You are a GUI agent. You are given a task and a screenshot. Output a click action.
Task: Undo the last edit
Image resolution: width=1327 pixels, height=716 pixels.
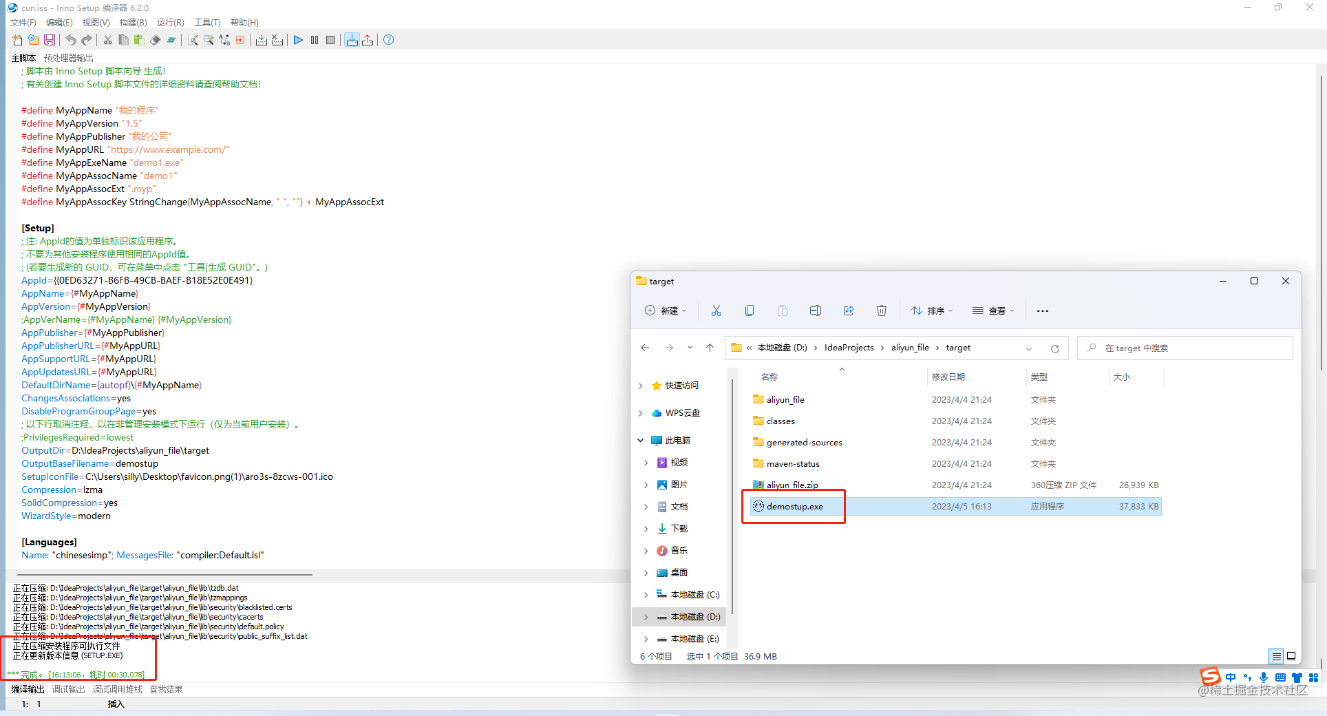70,40
